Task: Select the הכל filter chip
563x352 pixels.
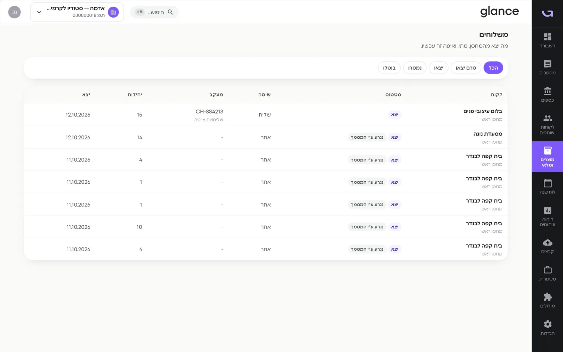Action: pyautogui.click(x=493, y=68)
